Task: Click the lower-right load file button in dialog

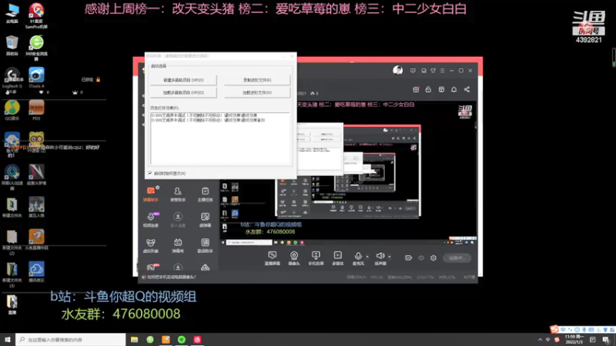Action: tap(257, 92)
